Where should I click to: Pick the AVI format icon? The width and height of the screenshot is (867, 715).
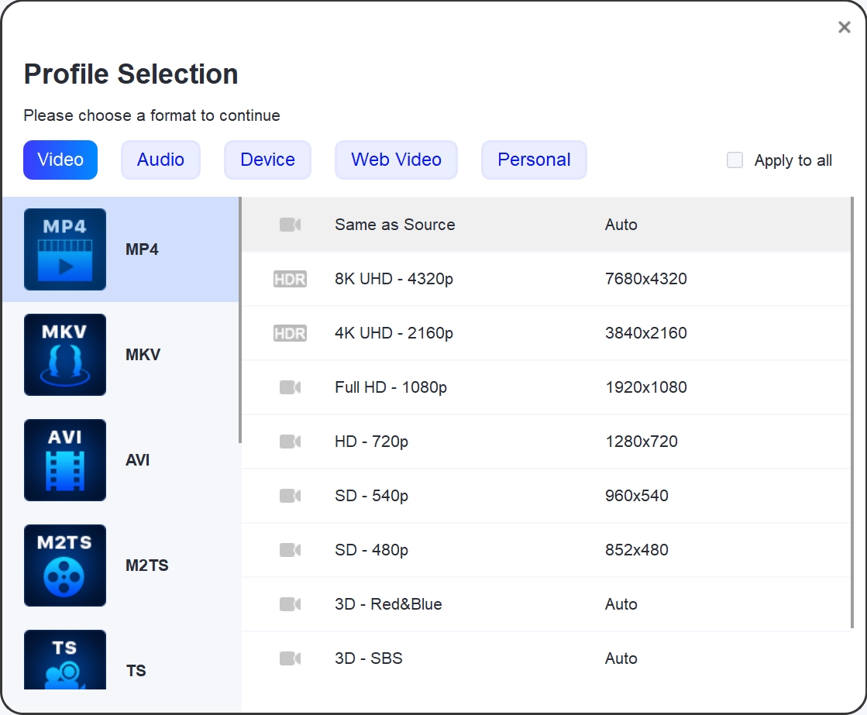click(65, 460)
